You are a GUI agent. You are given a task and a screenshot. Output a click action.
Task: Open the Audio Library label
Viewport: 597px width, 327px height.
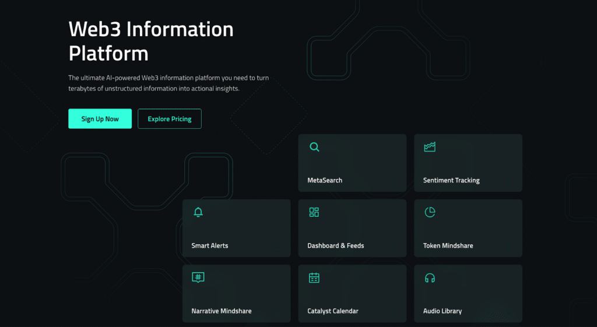click(443, 311)
